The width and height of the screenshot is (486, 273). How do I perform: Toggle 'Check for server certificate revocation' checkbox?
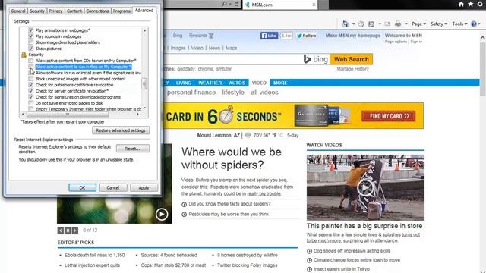tap(30, 91)
